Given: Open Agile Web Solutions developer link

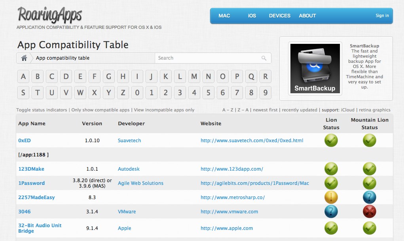Looking at the screenshot, I should 140,183.
